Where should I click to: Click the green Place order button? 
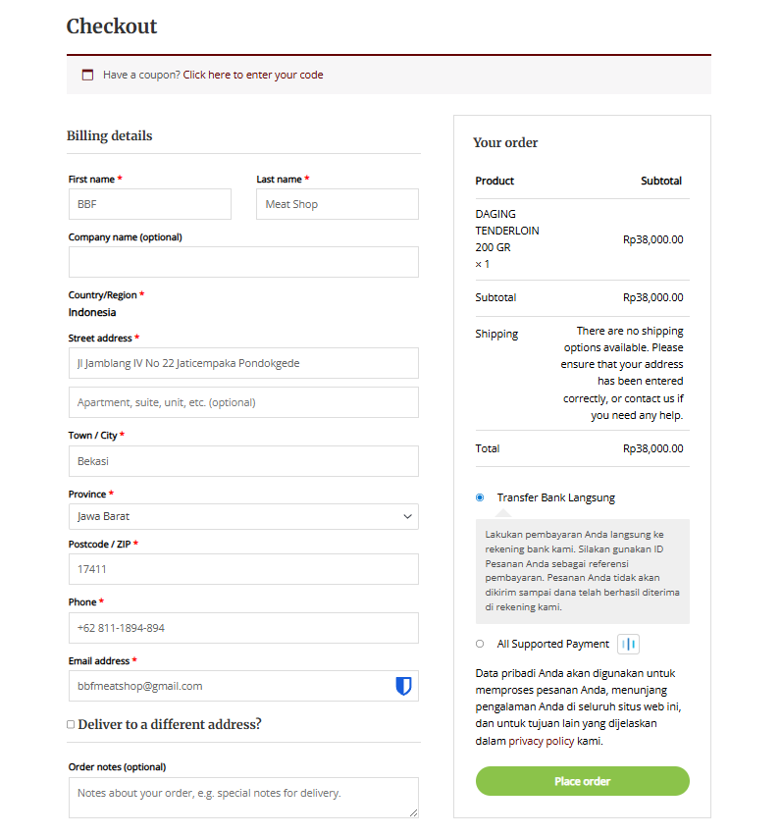point(583,781)
